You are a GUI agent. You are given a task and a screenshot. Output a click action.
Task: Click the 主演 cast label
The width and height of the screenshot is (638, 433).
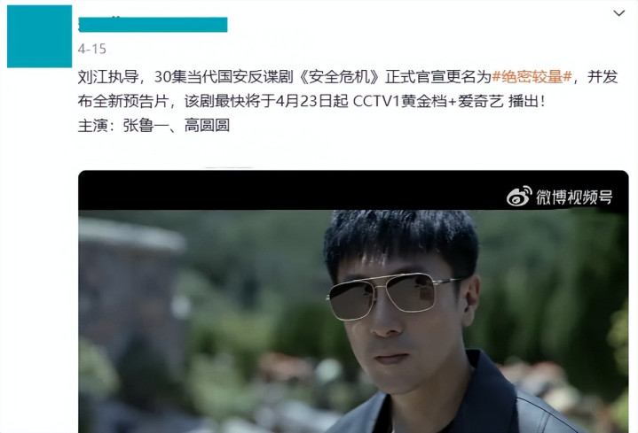(93, 126)
